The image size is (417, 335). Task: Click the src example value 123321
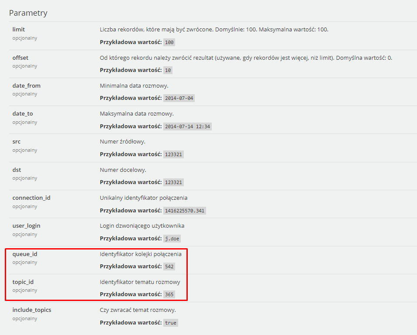coord(173,154)
